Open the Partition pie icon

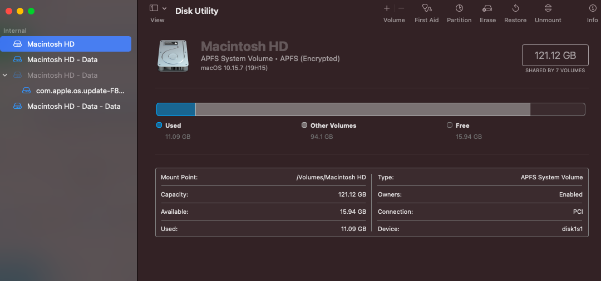click(459, 8)
